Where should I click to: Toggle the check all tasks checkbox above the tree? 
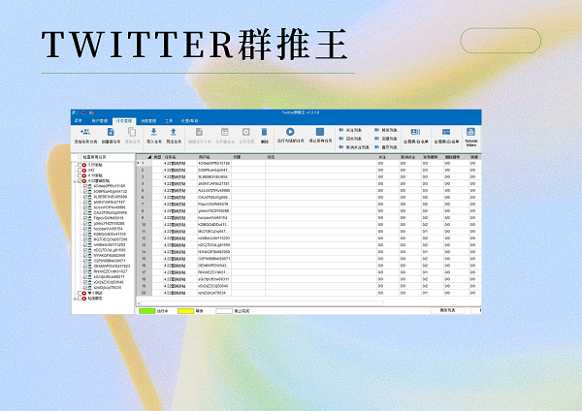(80, 157)
